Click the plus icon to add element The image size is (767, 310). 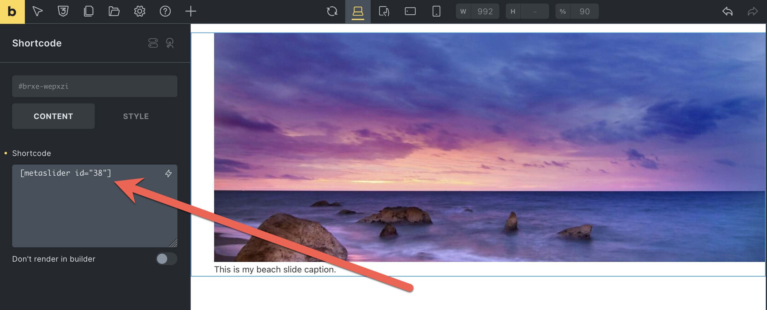click(190, 12)
